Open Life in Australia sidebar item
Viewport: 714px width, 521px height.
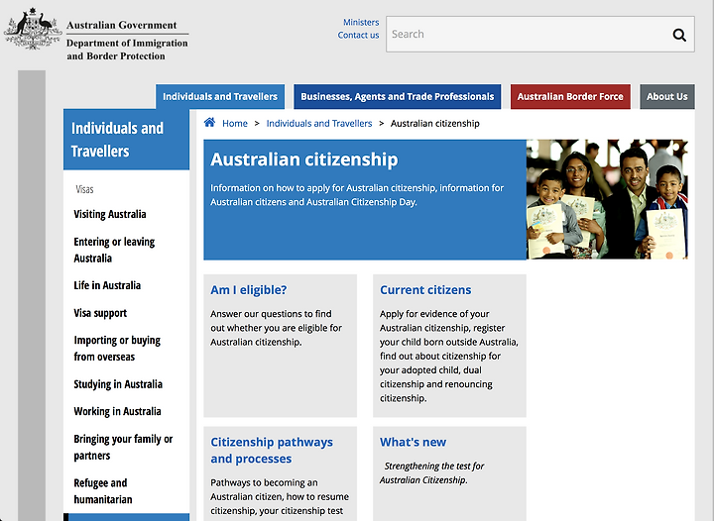tap(107, 285)
